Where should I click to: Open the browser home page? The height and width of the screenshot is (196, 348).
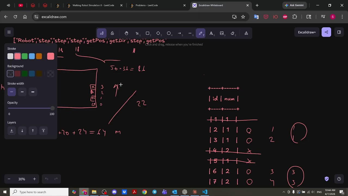click(x=25, y=17)
